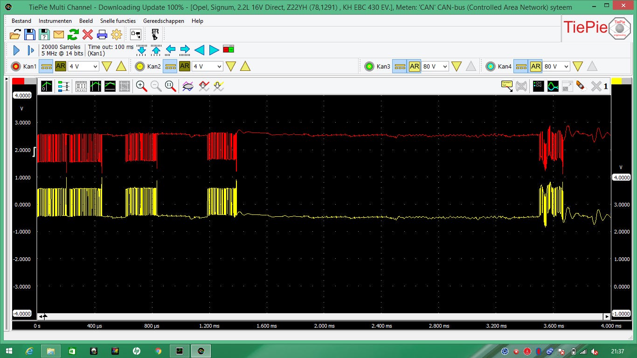Click Kan4 range down yellow triangle
637x358 pixels.
coord(578,67)
